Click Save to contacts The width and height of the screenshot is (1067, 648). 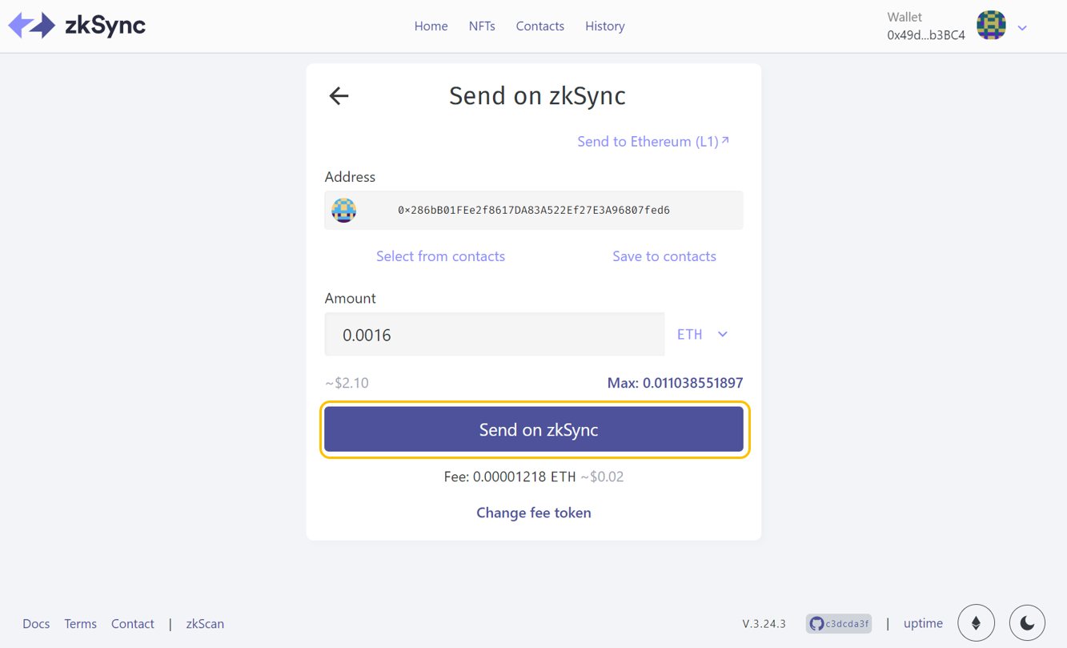click(x=664, y=256)
